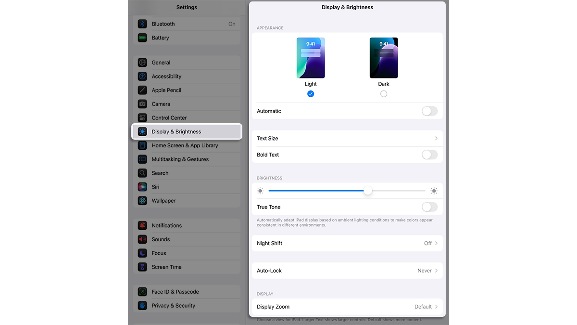Click the Home Screen & App Library icon
The width and height of the screenshot is (577, 325).
[142, 145]
